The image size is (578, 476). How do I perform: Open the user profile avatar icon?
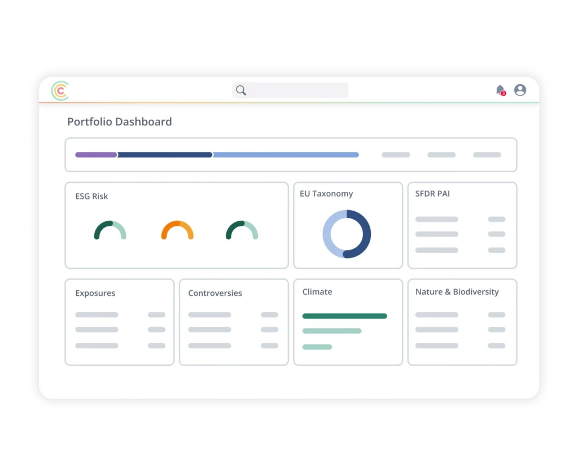point(520,90)
